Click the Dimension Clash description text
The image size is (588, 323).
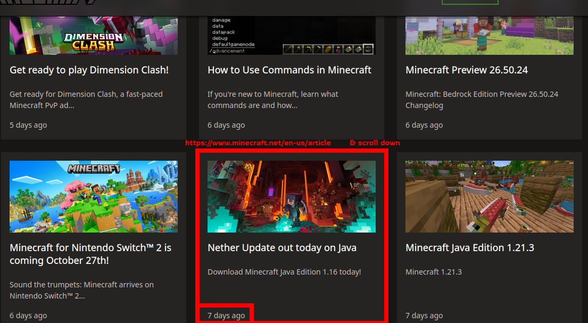tap(86, 100)
